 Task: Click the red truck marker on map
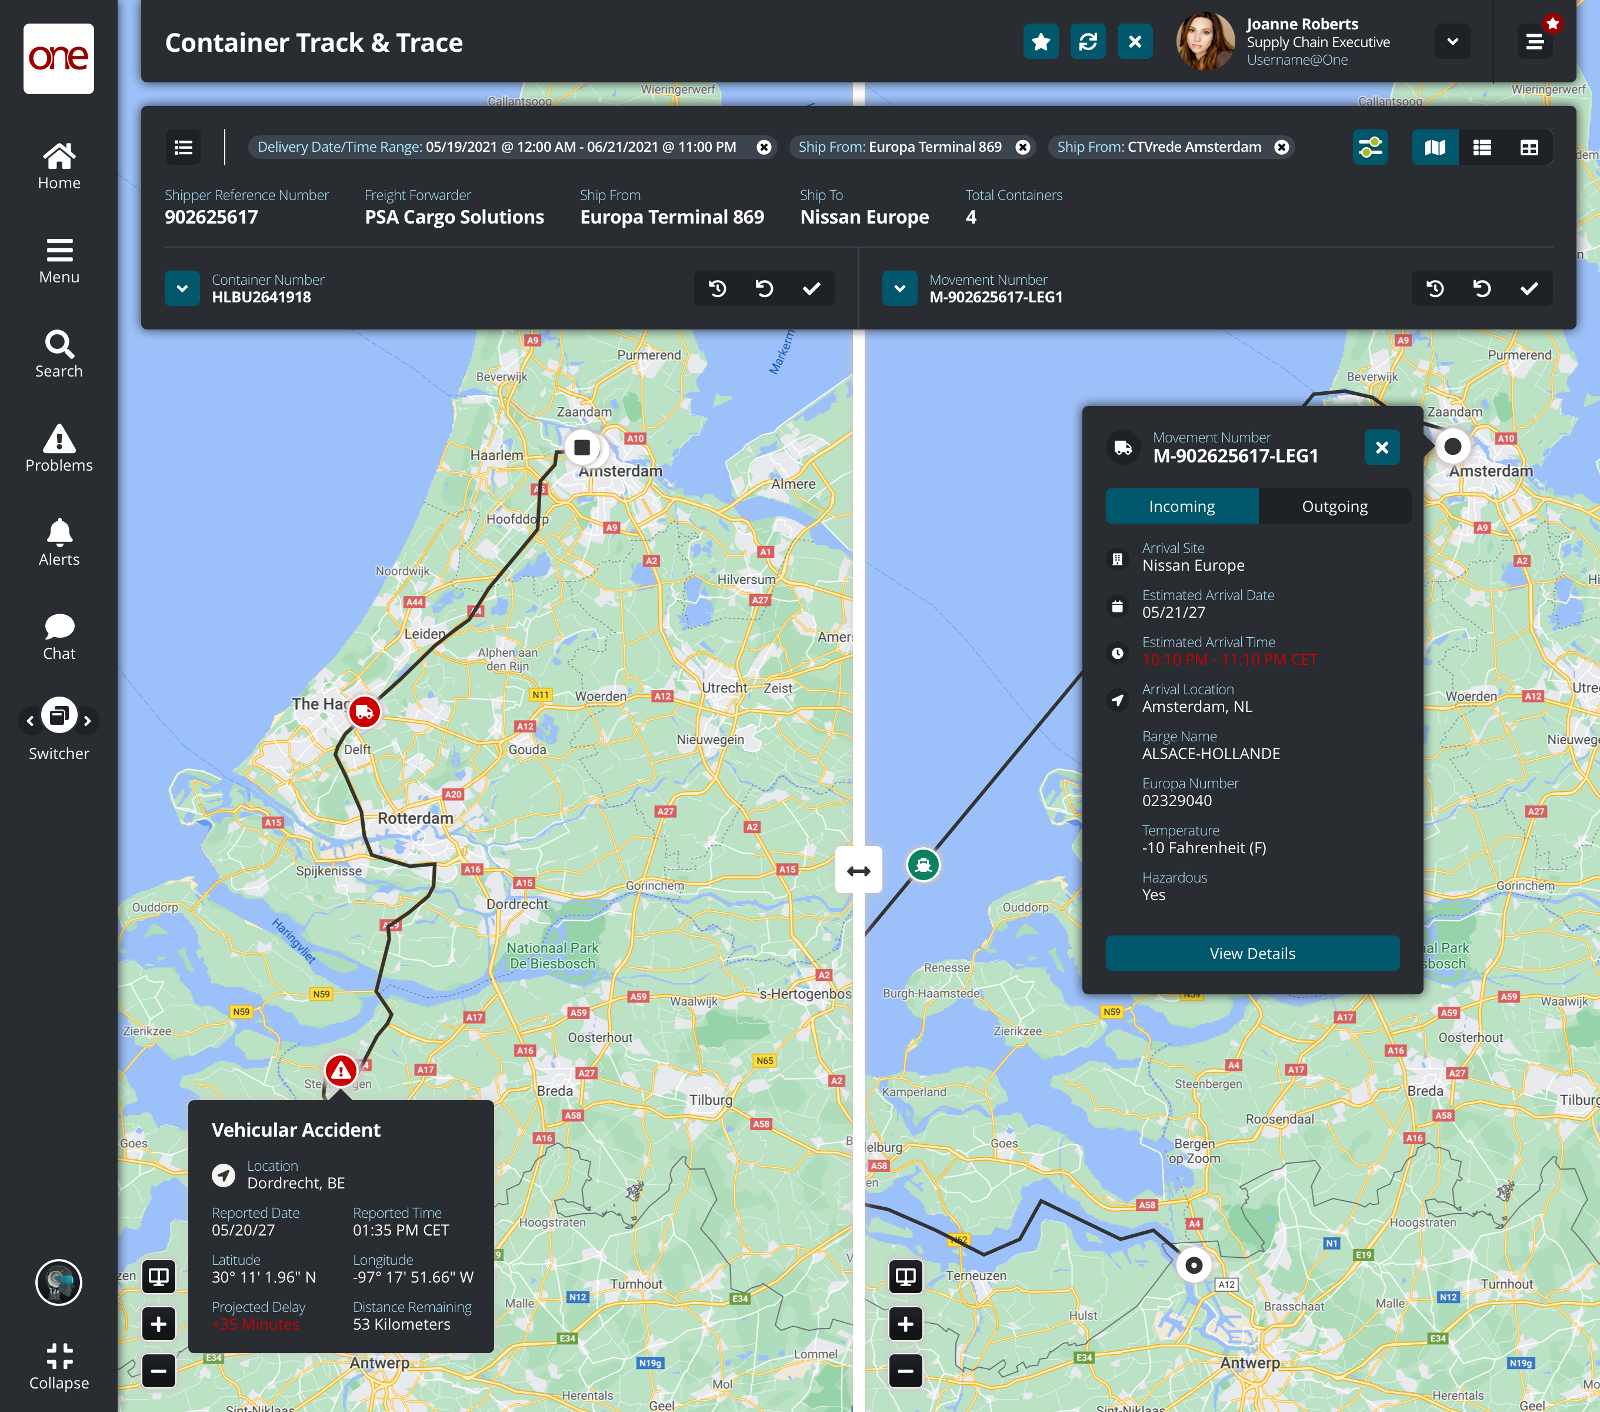click(364, 711)
